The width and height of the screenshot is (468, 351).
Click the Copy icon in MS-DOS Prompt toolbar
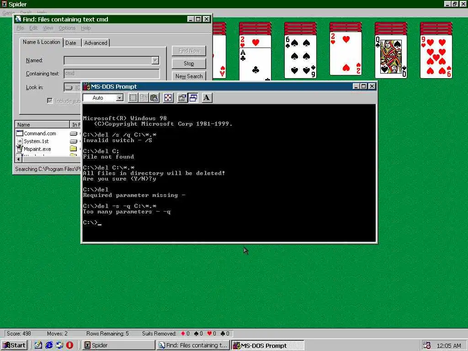click(144, 98)
